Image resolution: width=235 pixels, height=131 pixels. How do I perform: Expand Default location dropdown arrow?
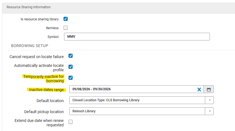209,100
